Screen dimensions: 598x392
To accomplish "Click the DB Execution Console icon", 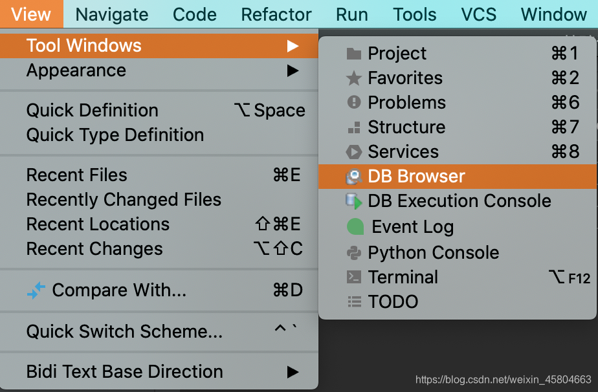I will click(353, 201).
